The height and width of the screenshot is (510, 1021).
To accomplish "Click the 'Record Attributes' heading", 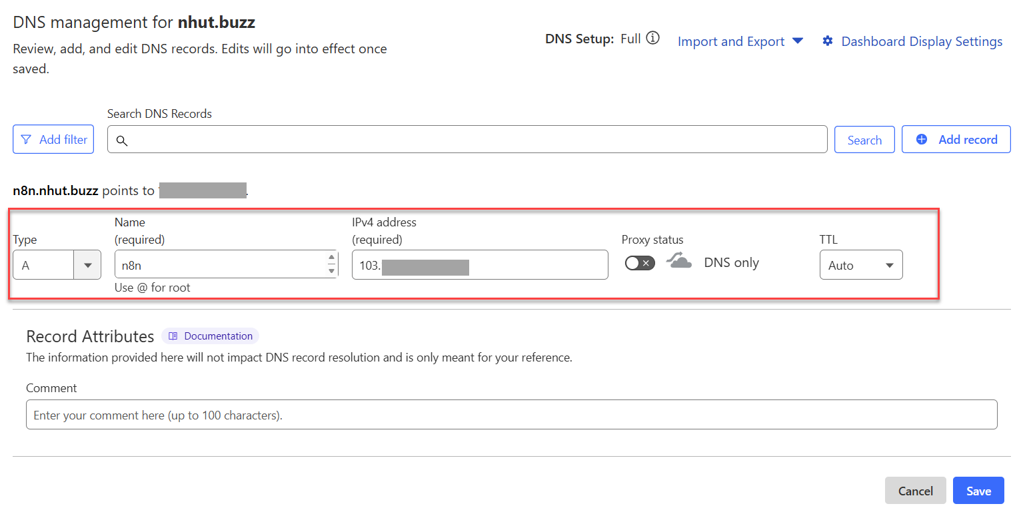I will coord(90,336).
